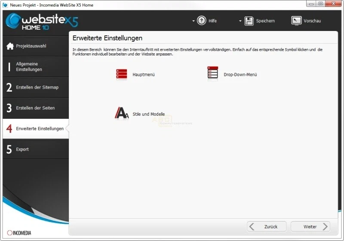Screen dimensions: 344x241
Task: Expand the dropdown arrow beside Speichern
Action: point(240,21)
